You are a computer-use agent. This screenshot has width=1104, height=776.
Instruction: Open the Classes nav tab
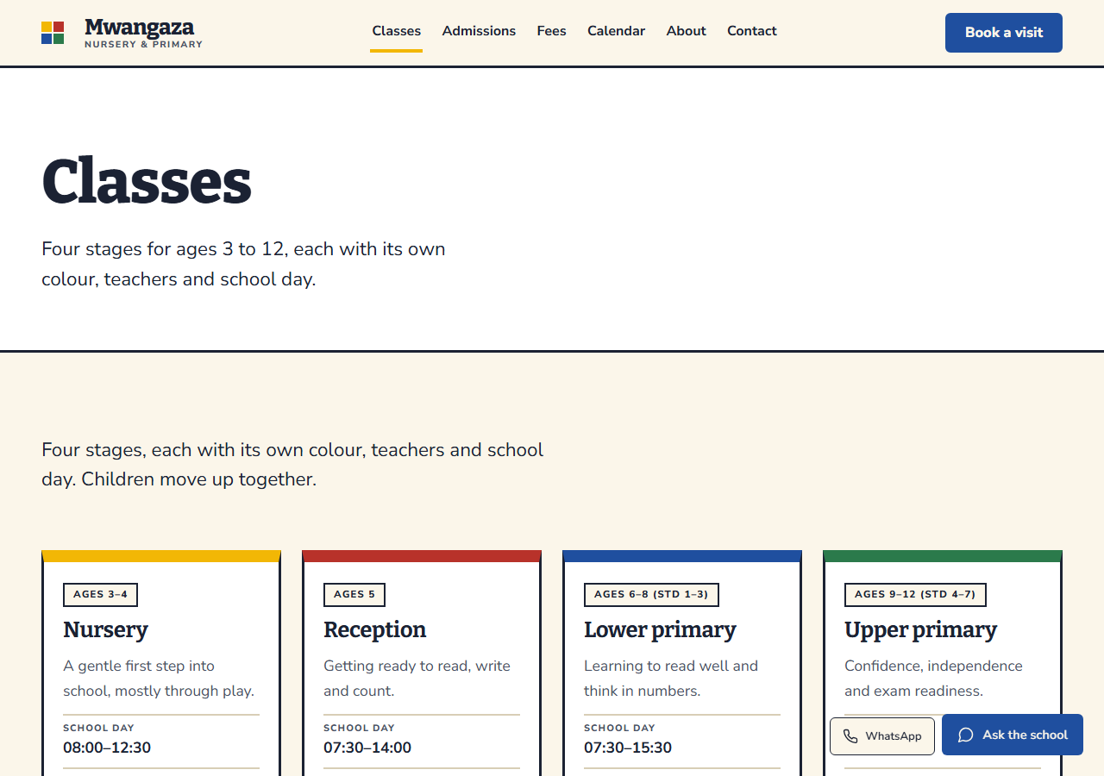(x=397, y=31)
